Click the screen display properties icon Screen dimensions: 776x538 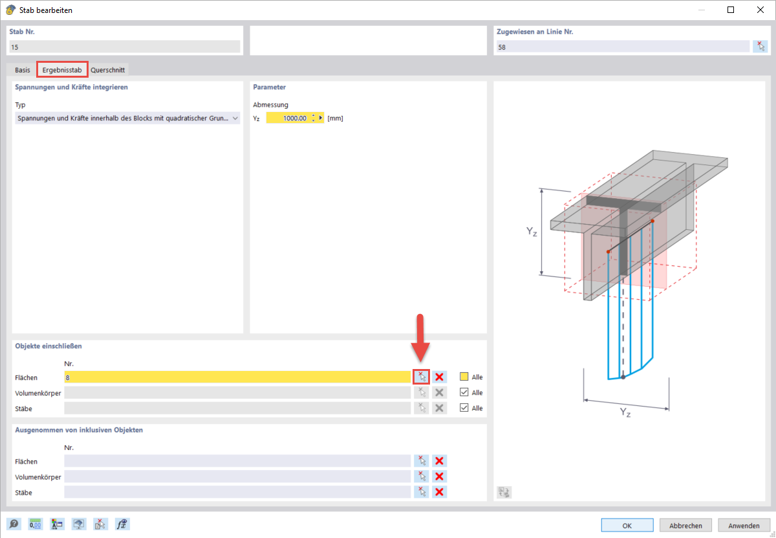point(78,524)
